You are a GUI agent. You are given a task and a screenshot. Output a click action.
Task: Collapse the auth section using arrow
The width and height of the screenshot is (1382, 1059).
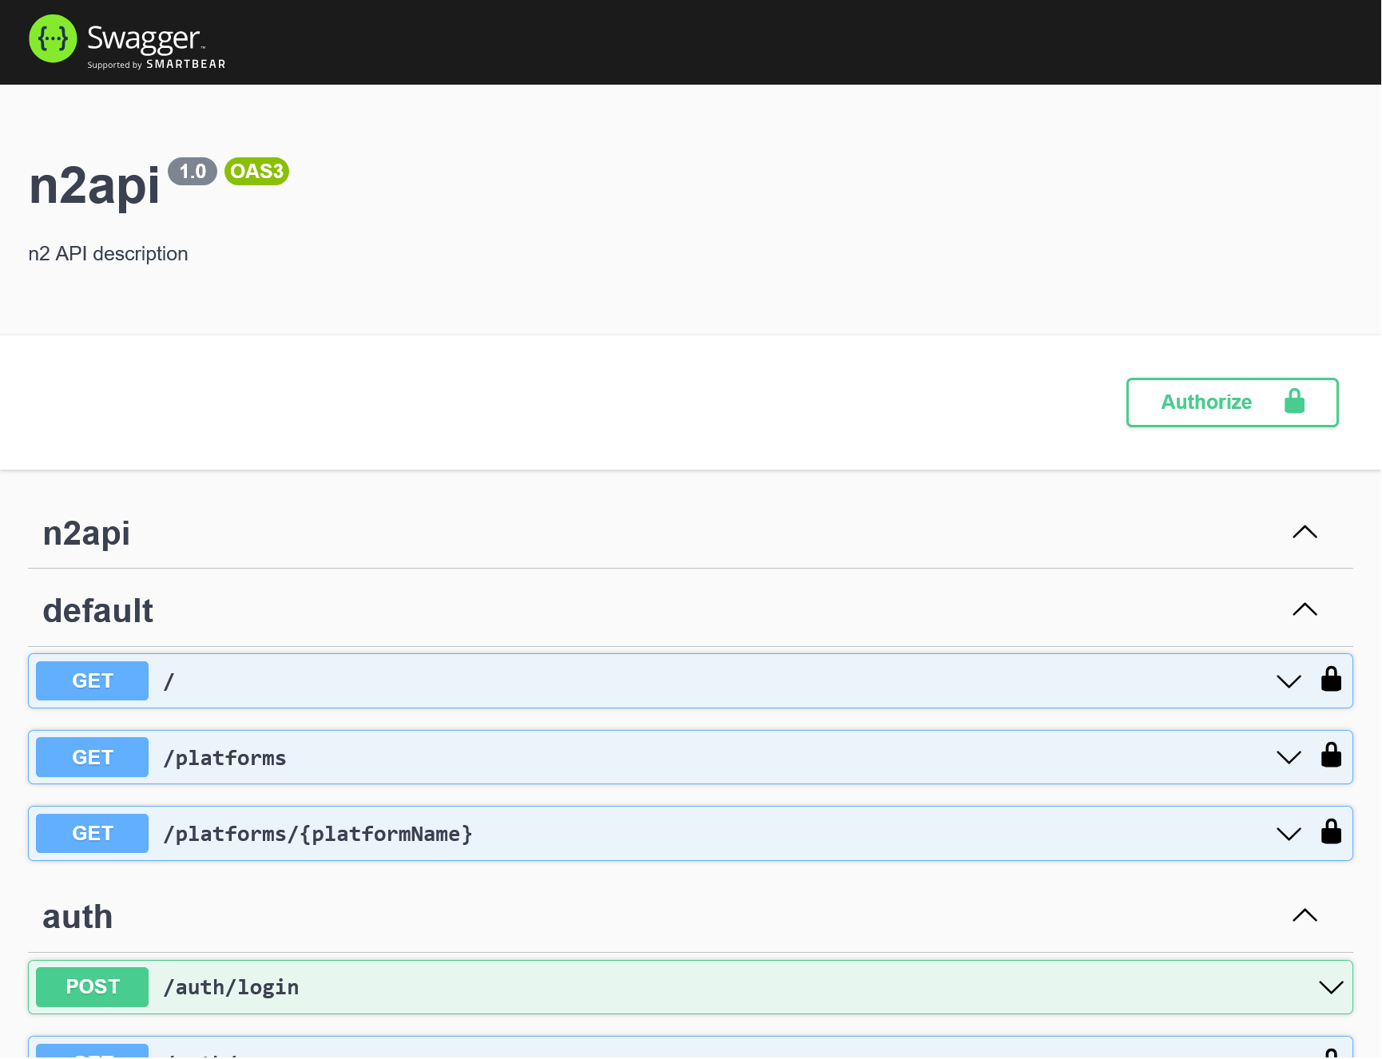pos(1305,916)
